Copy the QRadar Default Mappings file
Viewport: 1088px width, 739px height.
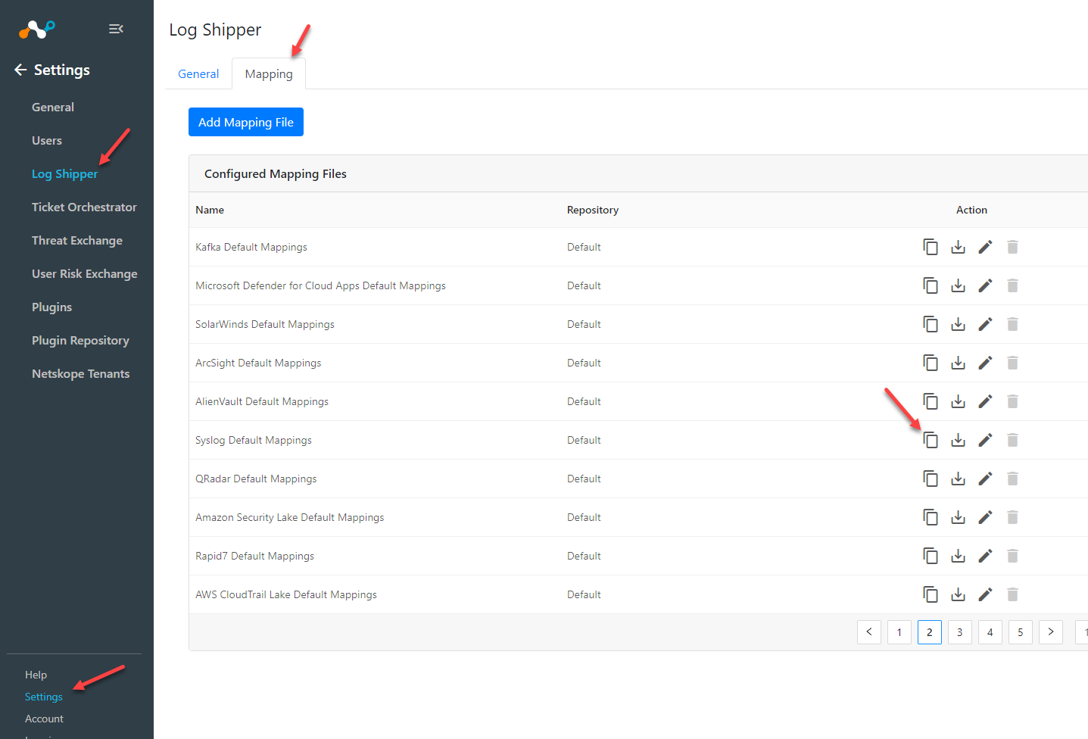coord(931,479)
